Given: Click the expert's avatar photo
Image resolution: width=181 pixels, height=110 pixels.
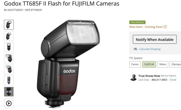Looking at the screenshot, I should (133, 78).
